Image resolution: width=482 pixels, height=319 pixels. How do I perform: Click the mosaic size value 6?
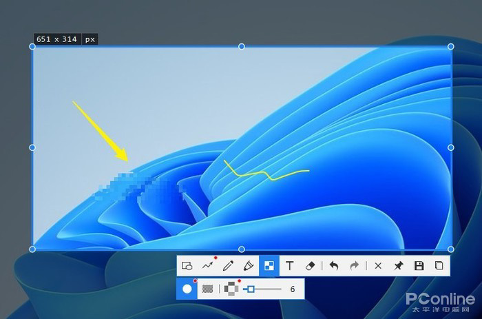click(293, 289)
